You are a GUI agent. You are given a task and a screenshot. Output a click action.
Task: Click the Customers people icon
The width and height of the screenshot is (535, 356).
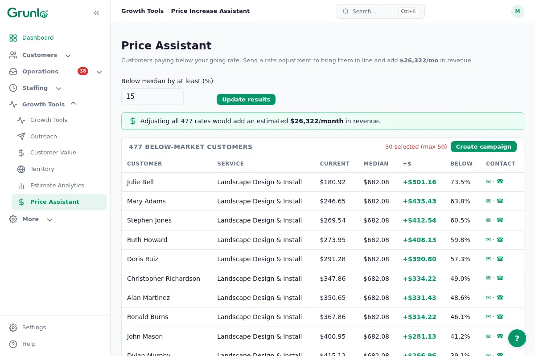[x=13, y=55]
